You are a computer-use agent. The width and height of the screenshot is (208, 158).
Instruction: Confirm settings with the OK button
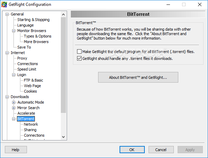(x=132, y=150)
